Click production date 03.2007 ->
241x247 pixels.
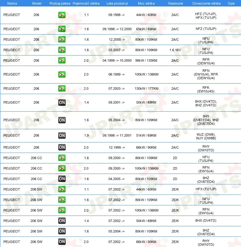pos(116,50)
